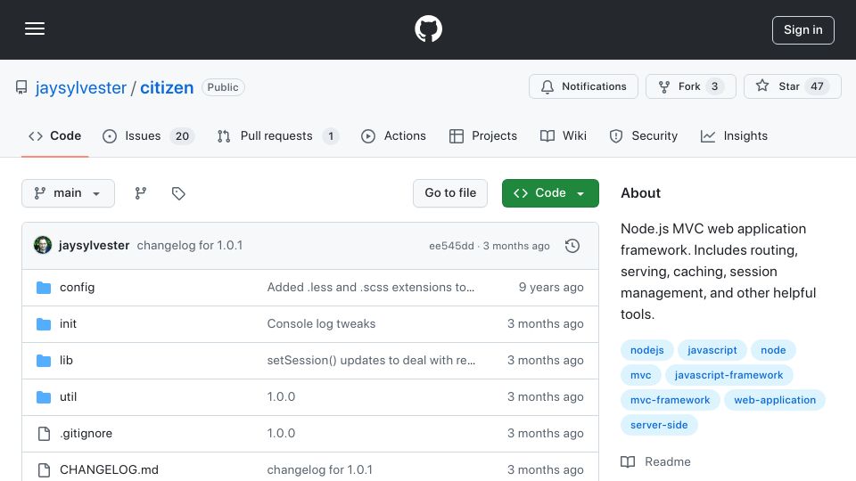Viewport: 856px width, 481px height.
Task: Select the mvc-framework topic tag
Action: 670,400
